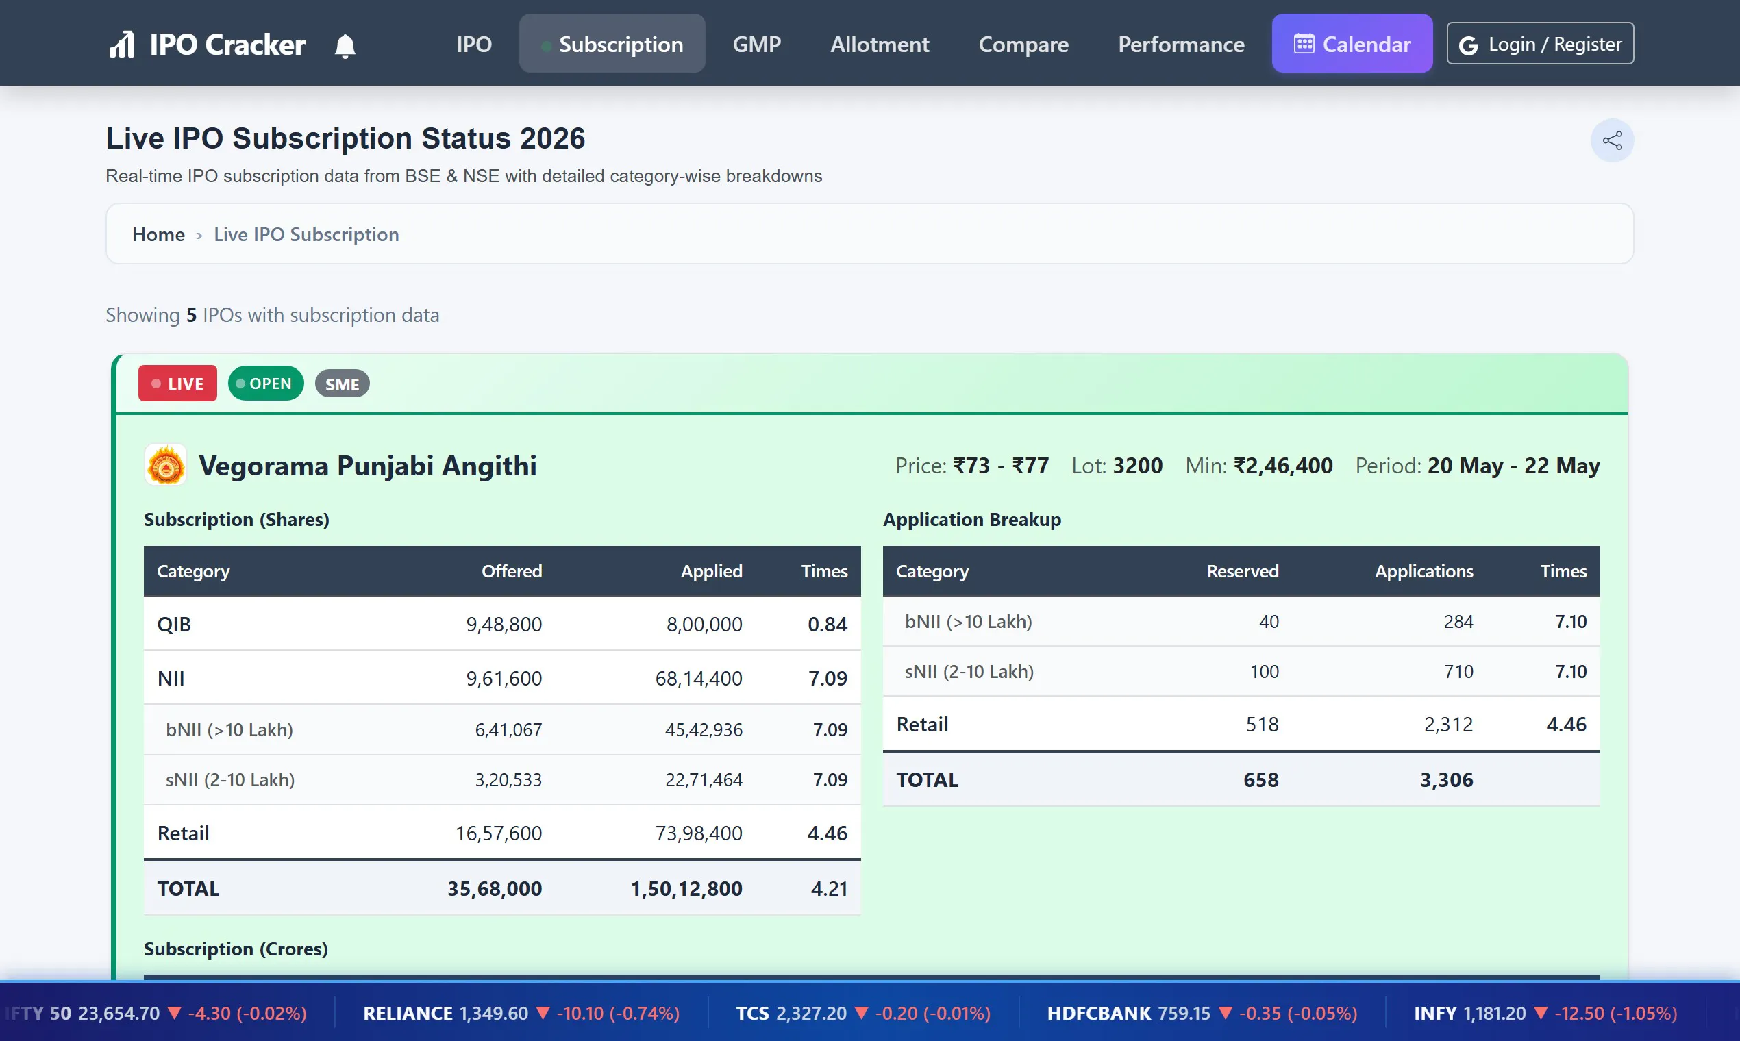Click the Showing 5 IPOs count text
Image resolution: width=1740 pixels, height=1041 pixels.
(272, 315)
